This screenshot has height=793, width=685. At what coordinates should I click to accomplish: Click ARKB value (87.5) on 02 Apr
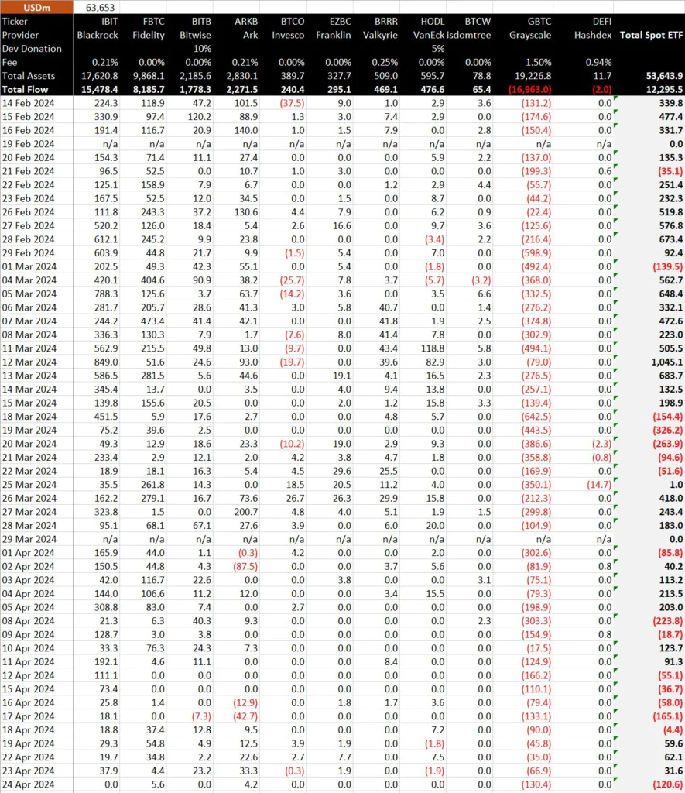click(x=245, y=566)
